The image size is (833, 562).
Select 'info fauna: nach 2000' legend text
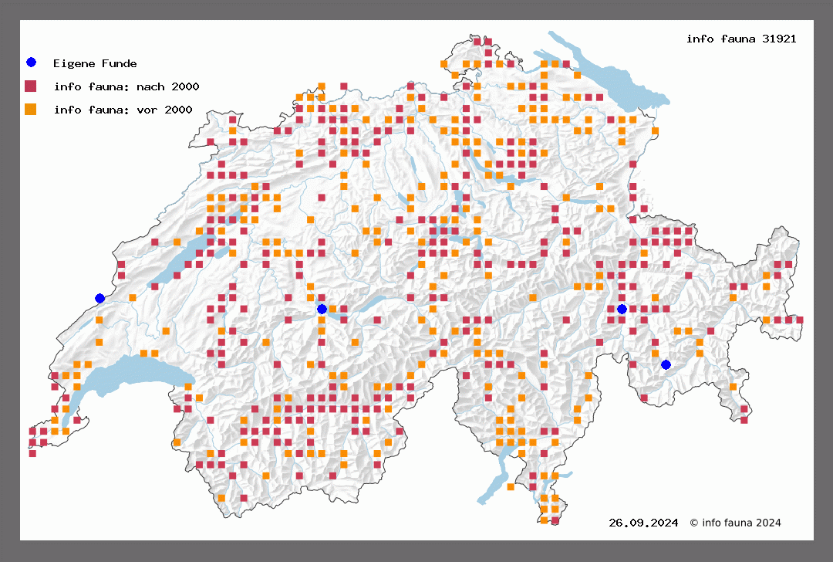click(126, 86)
